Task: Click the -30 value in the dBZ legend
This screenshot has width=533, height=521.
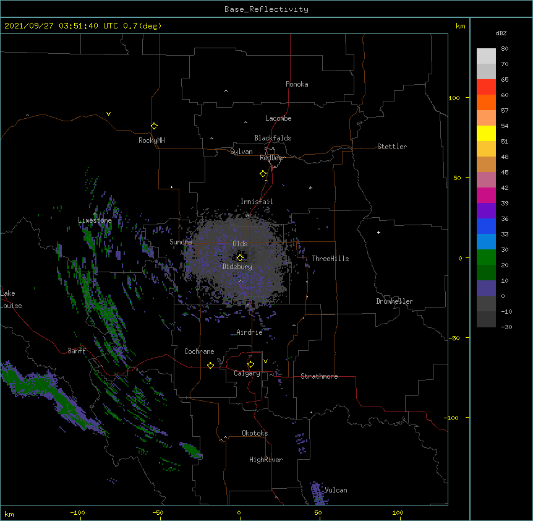Action: [506, 327]
